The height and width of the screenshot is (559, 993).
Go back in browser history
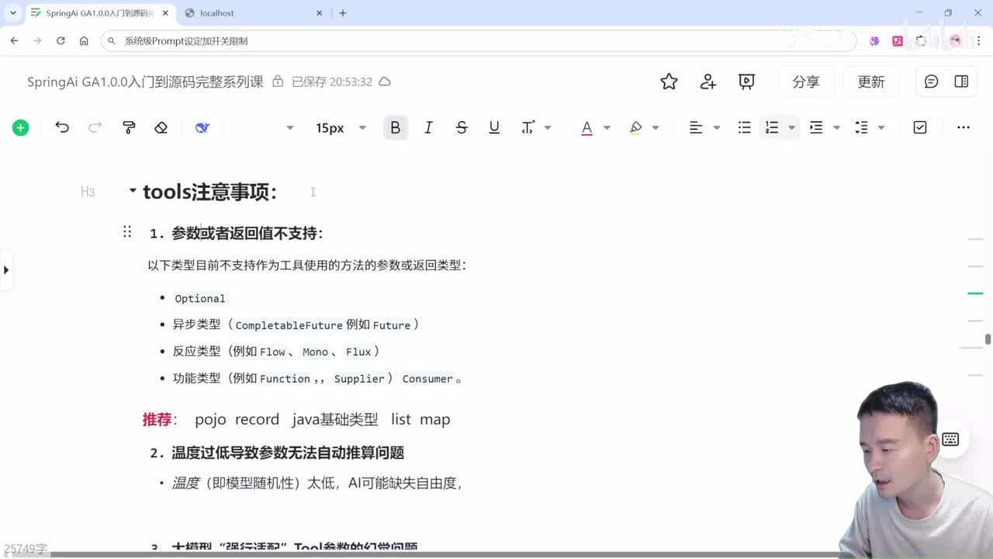tap(14, 41)
